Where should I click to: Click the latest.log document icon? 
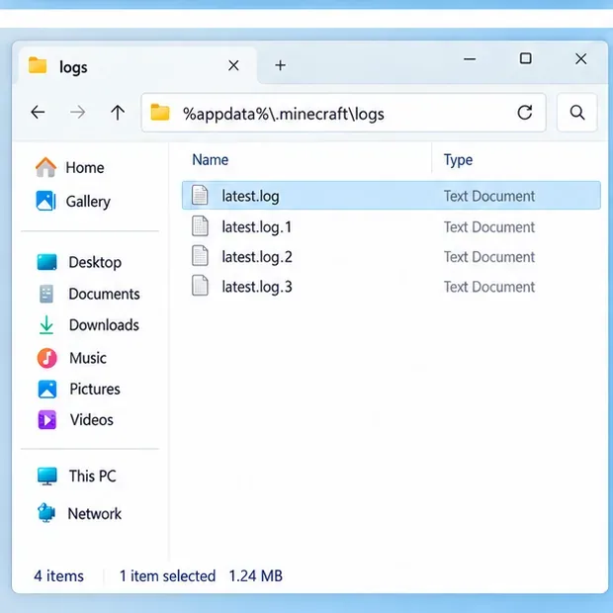coord(200,195)
